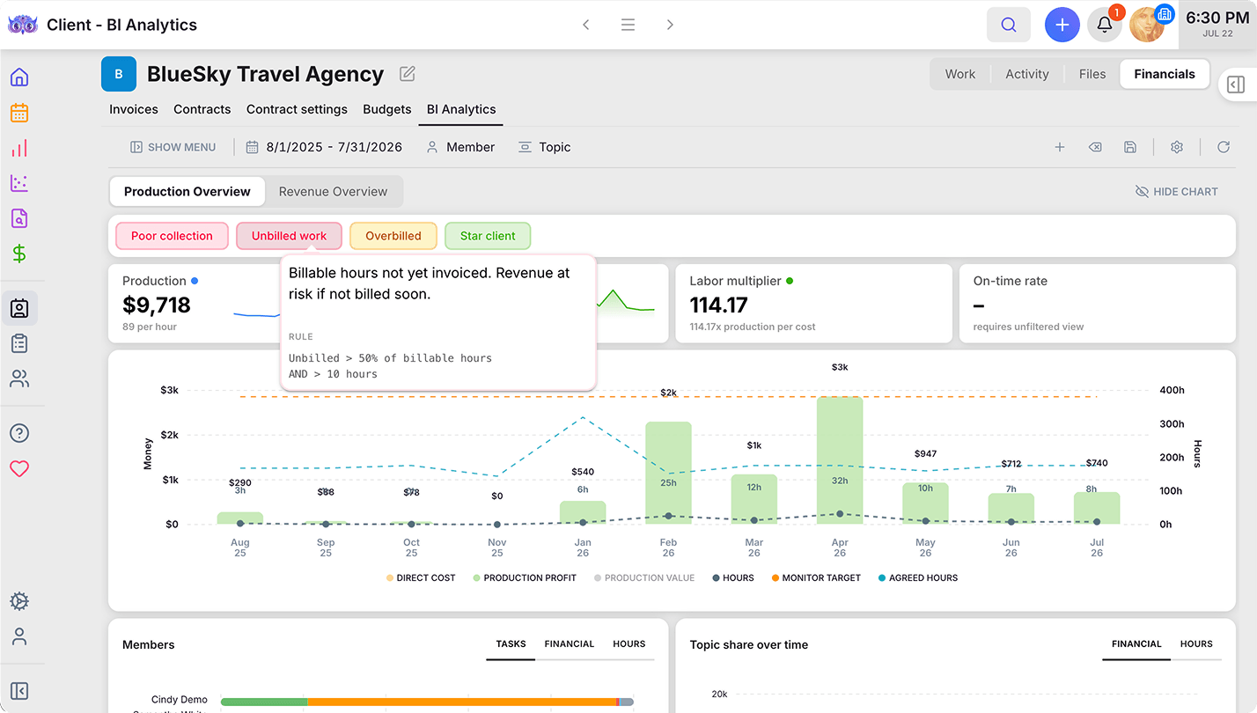Click the owl app logo
1257x713 pixels.
(x=22, y=25)
